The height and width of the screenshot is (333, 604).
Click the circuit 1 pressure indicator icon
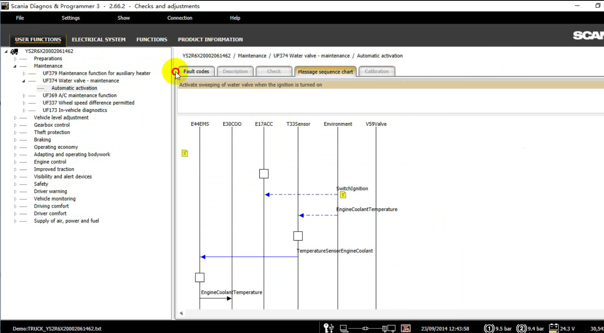pyautogui.click(x=489, y=328)
